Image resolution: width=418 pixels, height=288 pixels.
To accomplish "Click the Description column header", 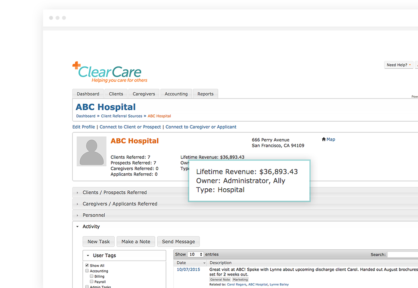I will tap(312, 263).
